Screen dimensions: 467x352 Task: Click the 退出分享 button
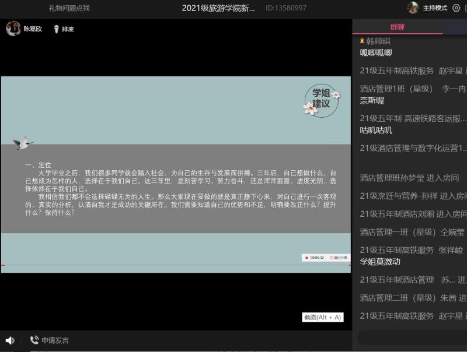(x=338, y=258)
